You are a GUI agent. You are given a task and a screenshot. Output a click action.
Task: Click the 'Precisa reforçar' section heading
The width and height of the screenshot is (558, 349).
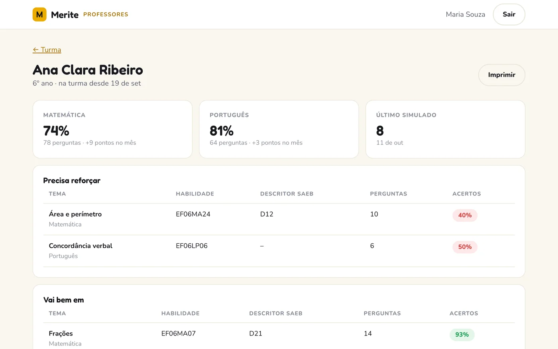click(x=72, y=181)
